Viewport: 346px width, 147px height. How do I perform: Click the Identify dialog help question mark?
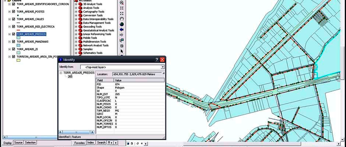coord(157,60)
